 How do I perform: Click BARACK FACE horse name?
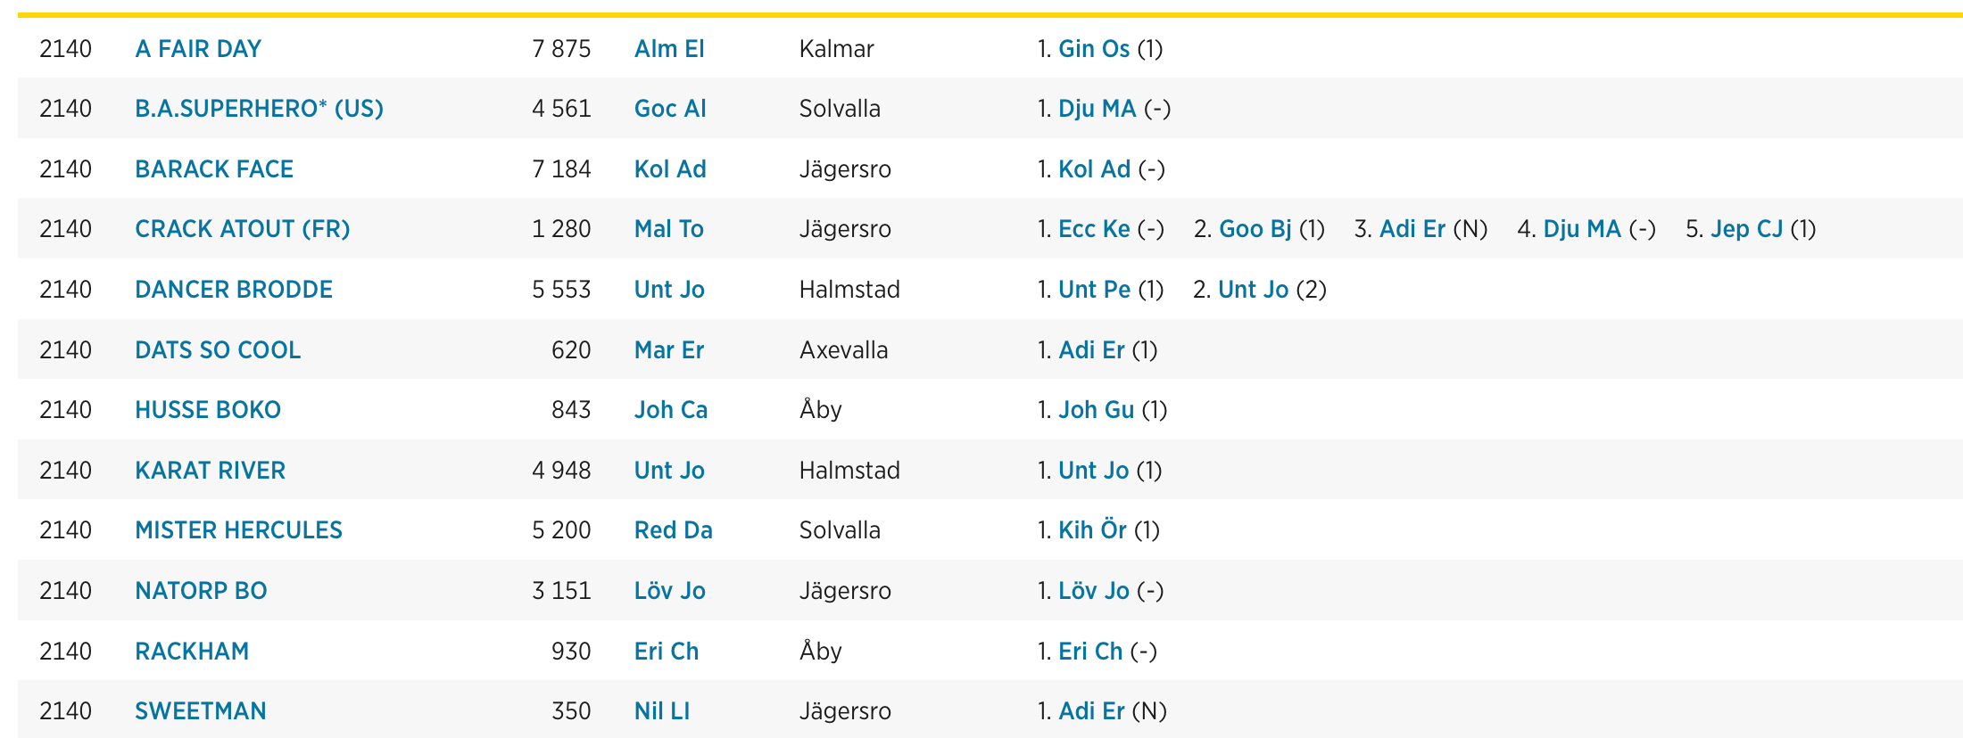(x=214, y=169)
